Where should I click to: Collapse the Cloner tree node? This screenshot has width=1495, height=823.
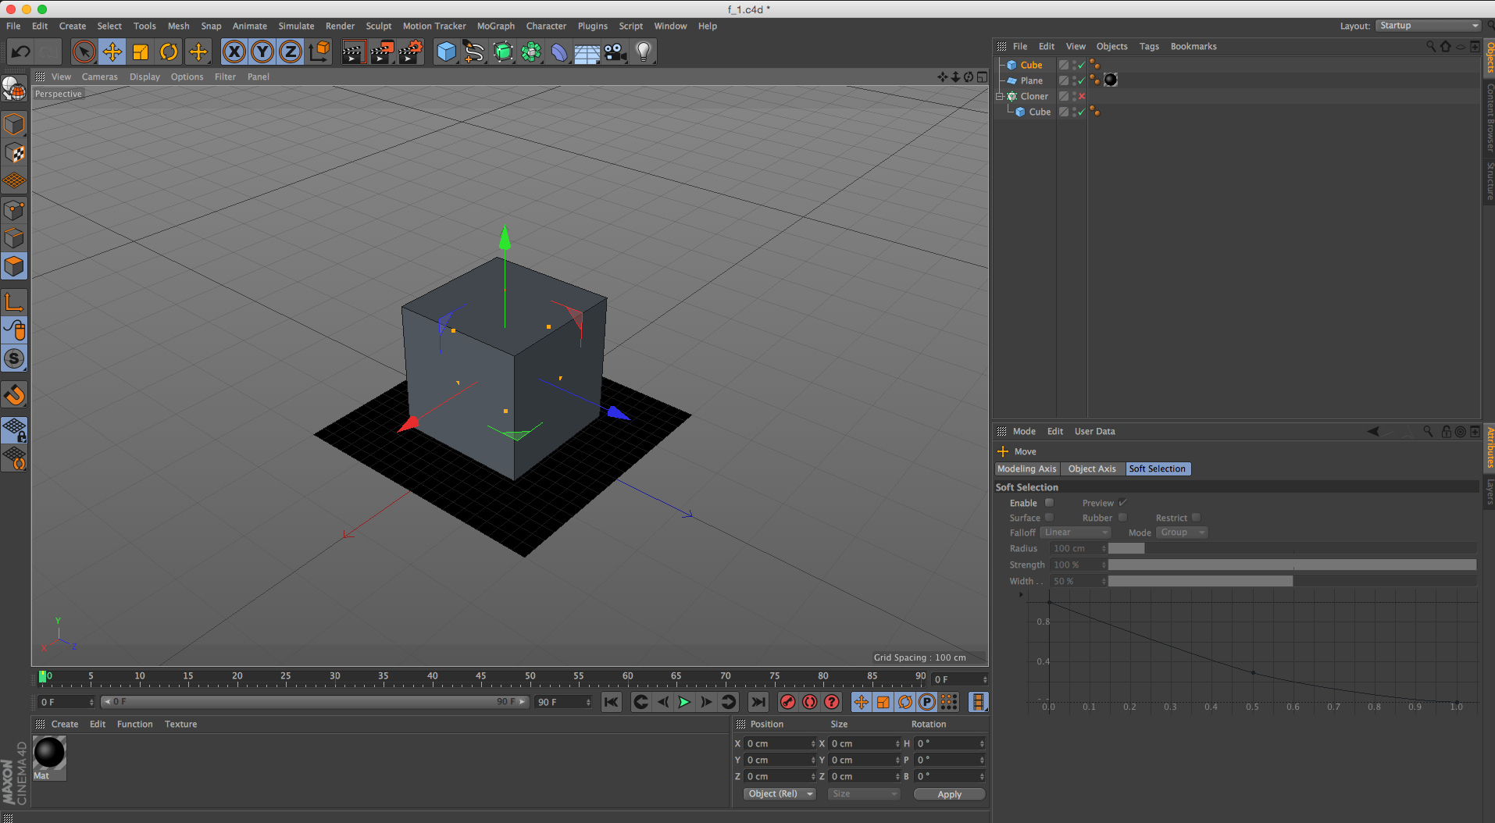[999, 97]
